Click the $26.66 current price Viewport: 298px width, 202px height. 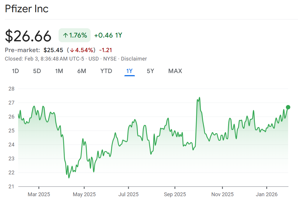coord(28,36)
